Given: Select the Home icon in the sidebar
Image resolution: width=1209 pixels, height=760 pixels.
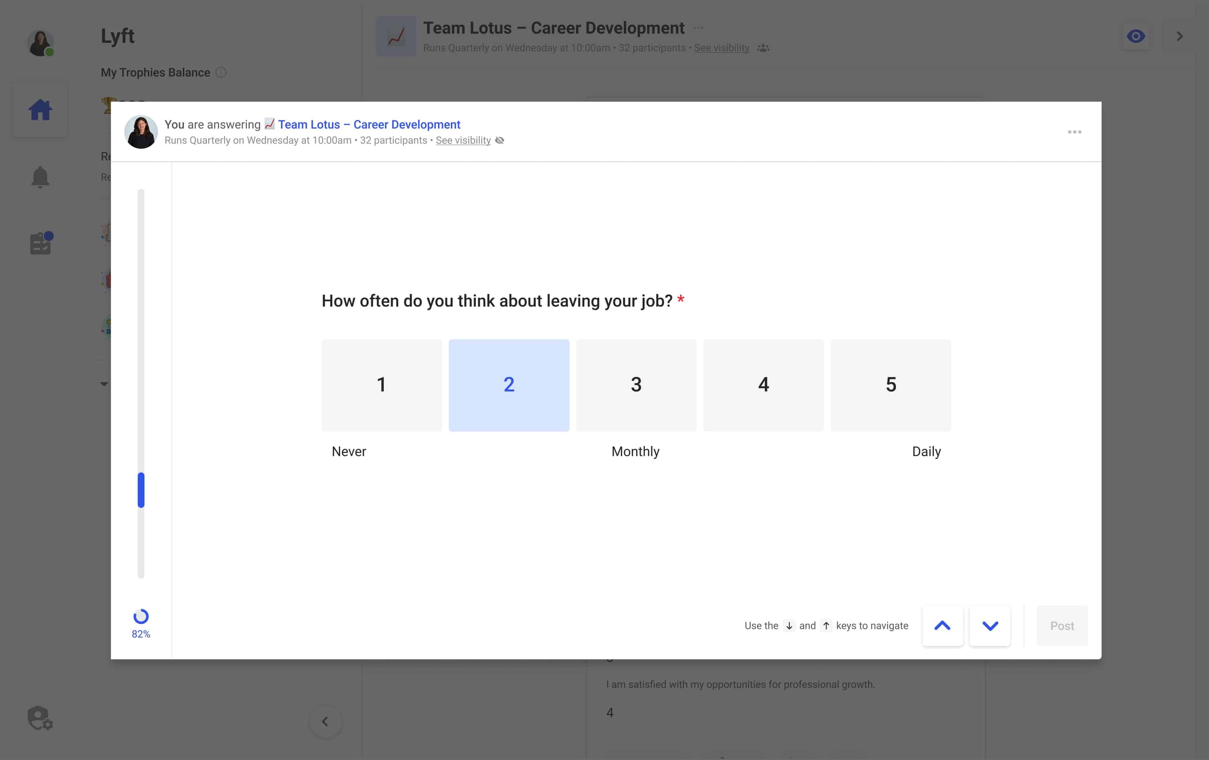Looking at the screenshot, I should pyautogui.click(x=40, y=110).
